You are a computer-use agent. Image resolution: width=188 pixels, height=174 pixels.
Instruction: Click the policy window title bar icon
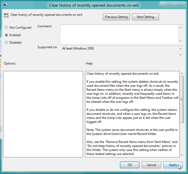[x=5, y=5]
